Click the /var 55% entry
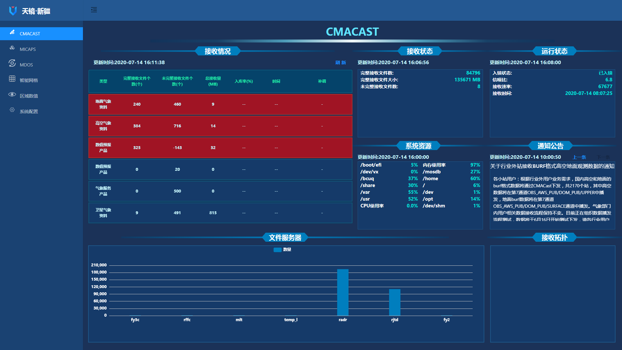The height and width of the screenshot is (350, 622). point(389,192)
